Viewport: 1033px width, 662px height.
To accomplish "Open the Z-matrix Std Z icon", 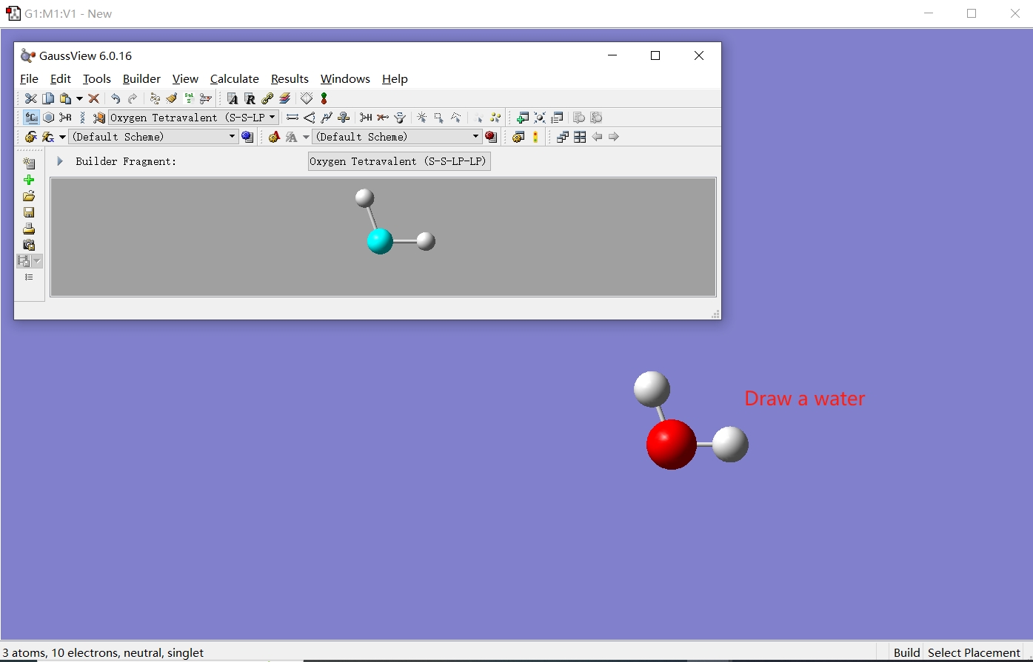I will point(189,98).
